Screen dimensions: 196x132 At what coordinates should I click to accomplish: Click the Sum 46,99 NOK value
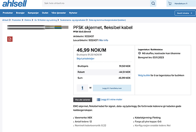click(124, 78)
